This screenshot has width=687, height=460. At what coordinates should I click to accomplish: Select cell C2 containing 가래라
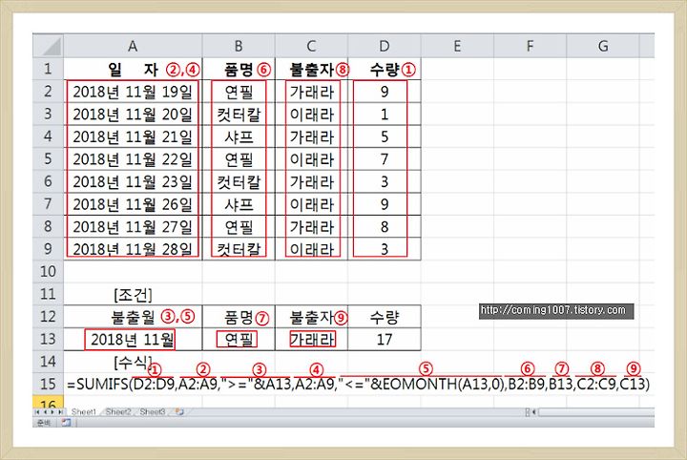[311, 91]
